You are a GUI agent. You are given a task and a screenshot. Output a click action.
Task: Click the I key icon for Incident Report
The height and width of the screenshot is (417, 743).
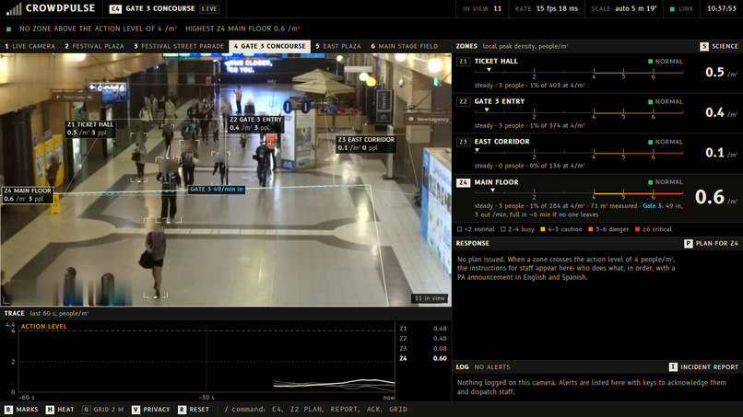click(x=673, y=366)
